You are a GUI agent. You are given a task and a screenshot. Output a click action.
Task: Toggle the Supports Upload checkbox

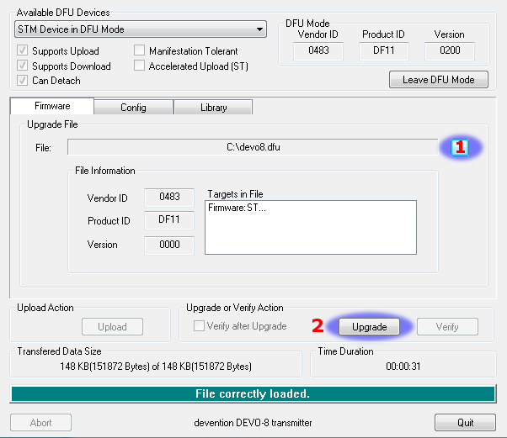23,51
